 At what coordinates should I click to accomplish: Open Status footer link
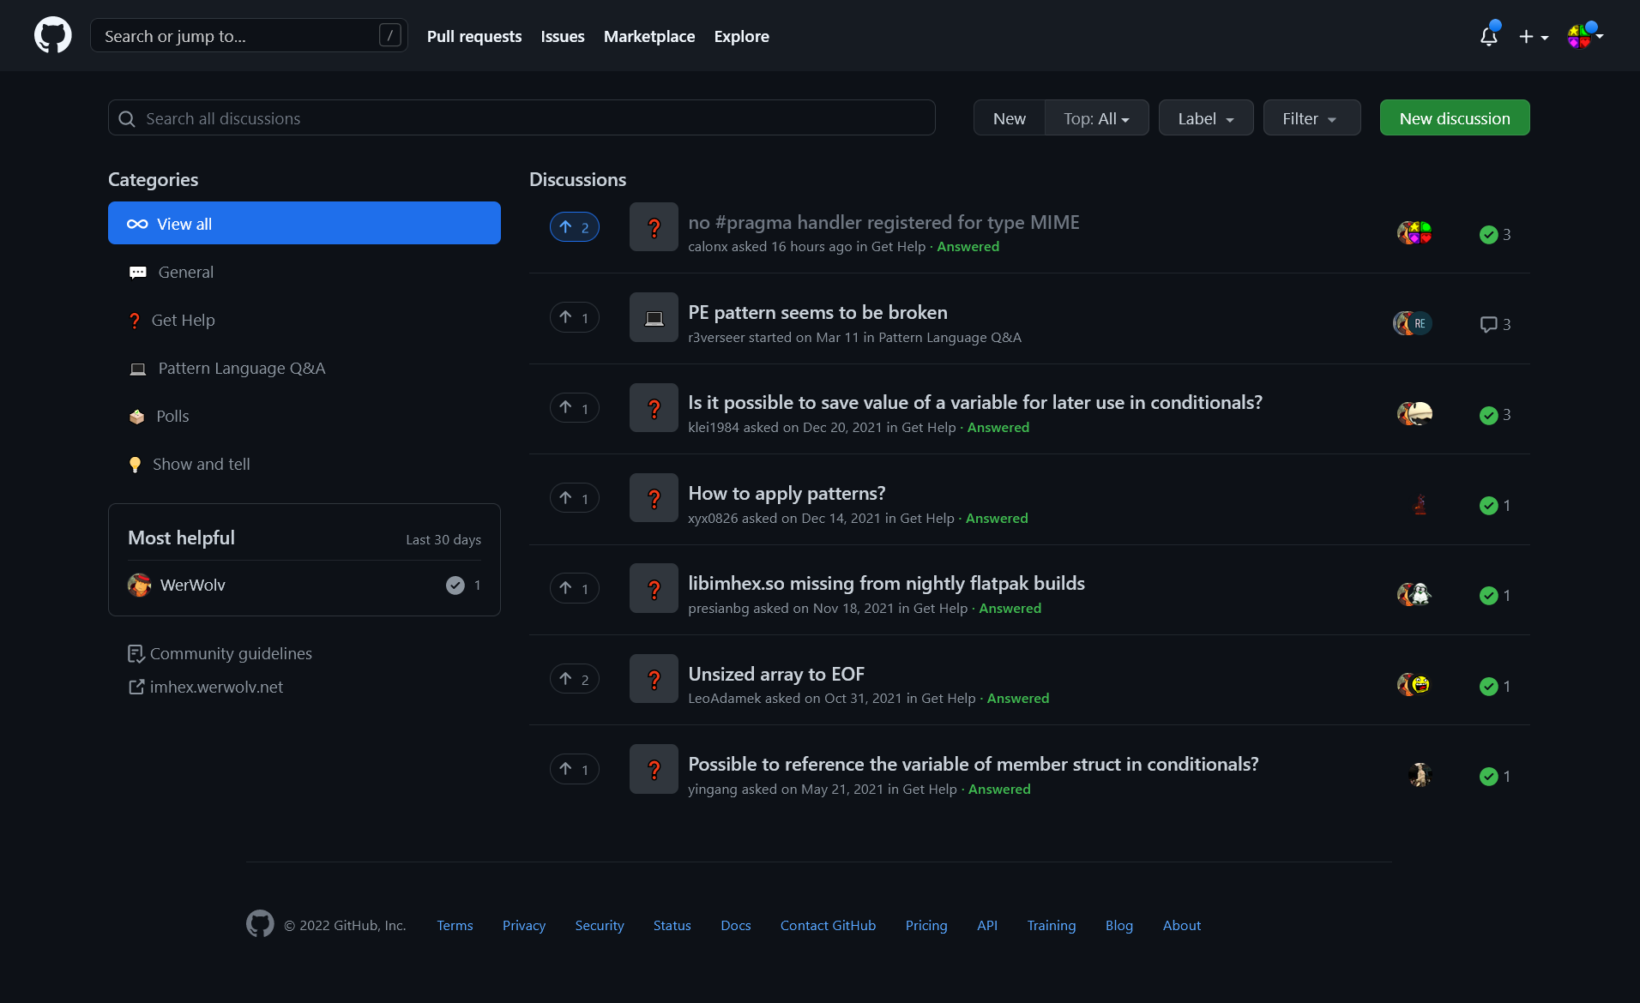click(672, 925)
